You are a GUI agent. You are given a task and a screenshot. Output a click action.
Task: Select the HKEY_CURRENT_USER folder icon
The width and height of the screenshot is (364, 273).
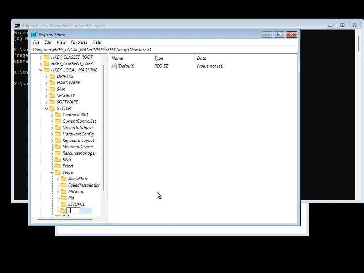pos(47,63)
